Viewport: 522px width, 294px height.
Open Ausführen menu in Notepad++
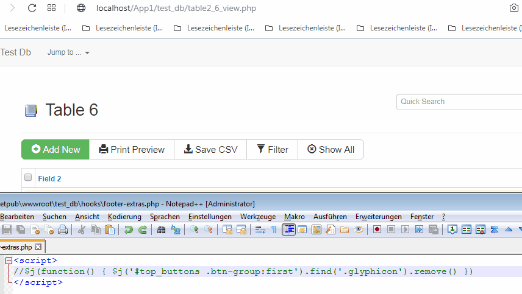pos(330,217)
